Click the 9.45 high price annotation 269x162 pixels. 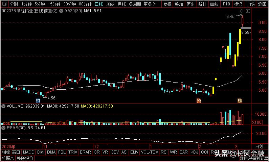coord(230,17)
